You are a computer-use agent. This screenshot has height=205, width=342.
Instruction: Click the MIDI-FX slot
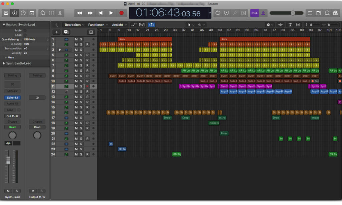pyautogui.click(x=12, y=91)
